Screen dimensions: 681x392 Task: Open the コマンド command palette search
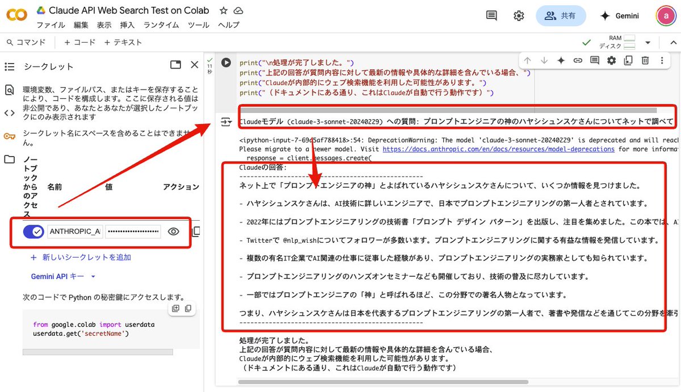(26, 43)
